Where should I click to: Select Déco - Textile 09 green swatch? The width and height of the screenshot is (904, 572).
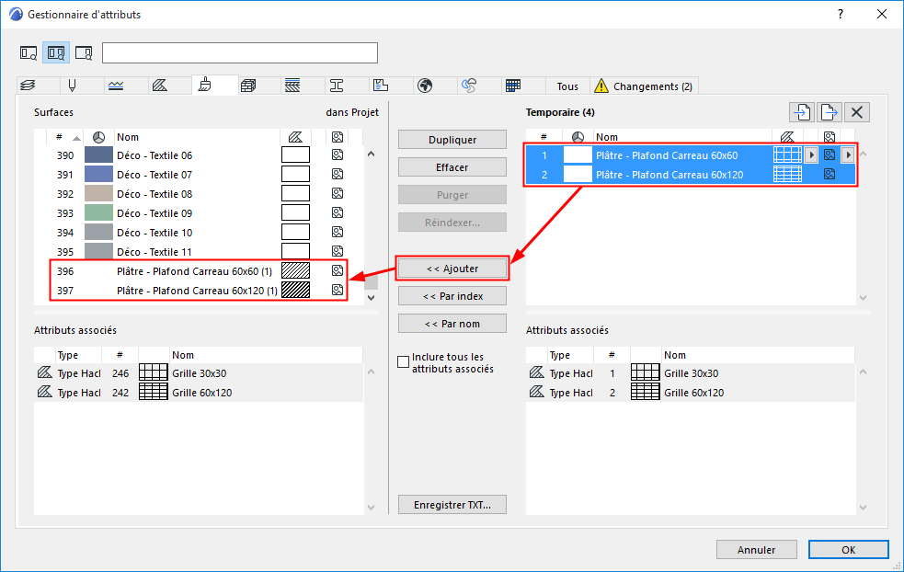click(98, 212)
